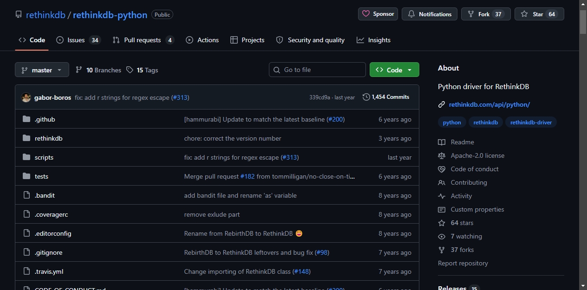Visit rethinkdb.com/api/python/ link
The image size is (587, 290).
coord(489,104)
